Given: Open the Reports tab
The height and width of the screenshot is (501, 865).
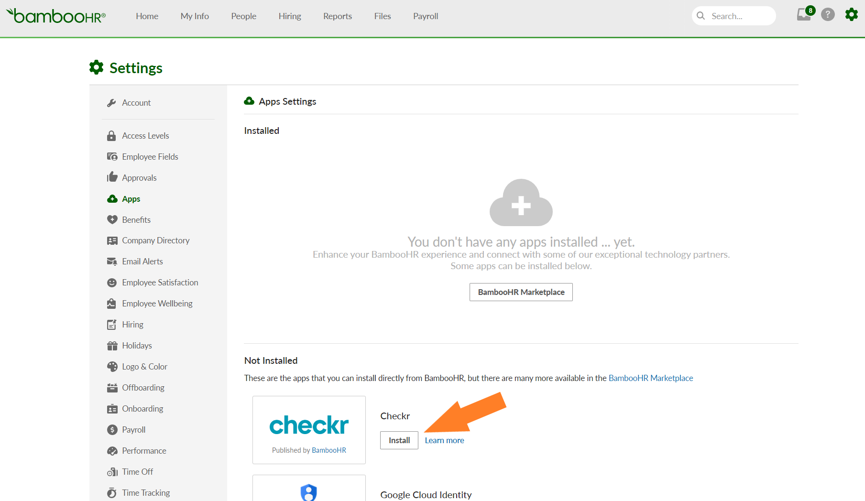Looking at the screenshot, I should tap(338, 16).
